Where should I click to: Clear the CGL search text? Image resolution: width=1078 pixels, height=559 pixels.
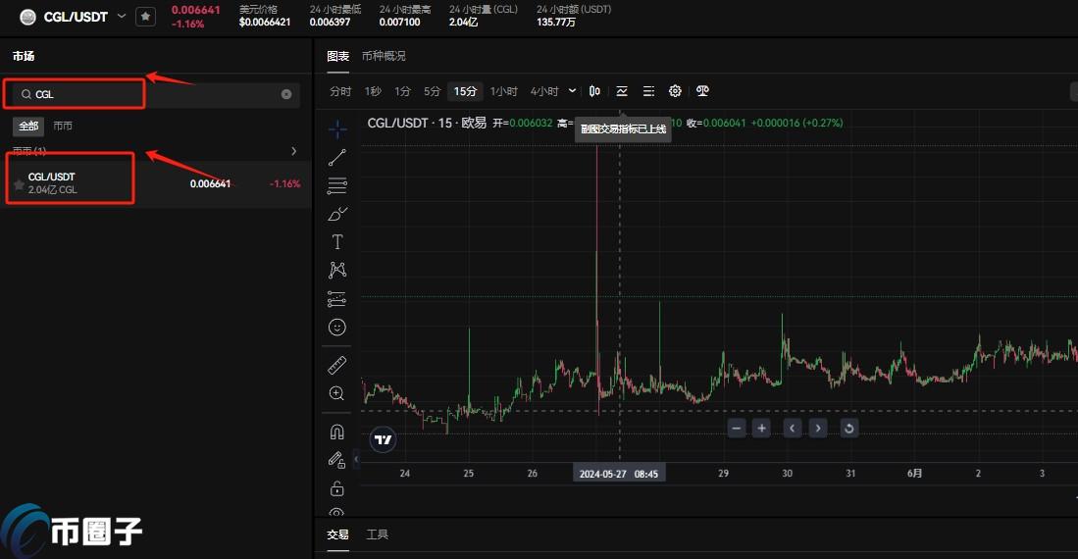click(x=286, y=94)
